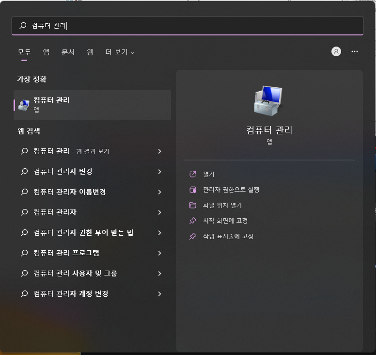Click search icon beside 컴퓨터 관리 - 웹 결과 보기
This screenshot has height=355, width=376.
[x=24, y=151]
